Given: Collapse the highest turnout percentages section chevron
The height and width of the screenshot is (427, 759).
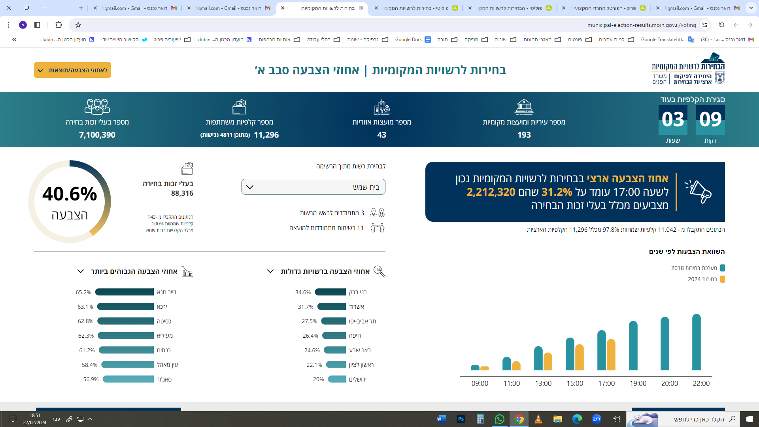Looking at the screenshot, I should tap(81, 271).
